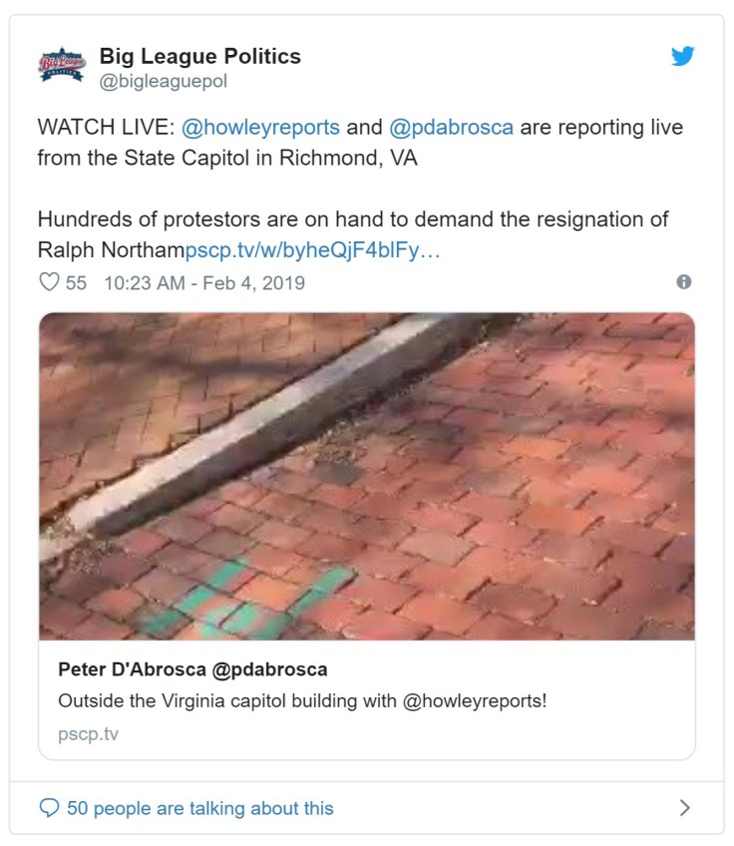
Task: Click the Twitter bird logo icon
Action: [682, 56]
